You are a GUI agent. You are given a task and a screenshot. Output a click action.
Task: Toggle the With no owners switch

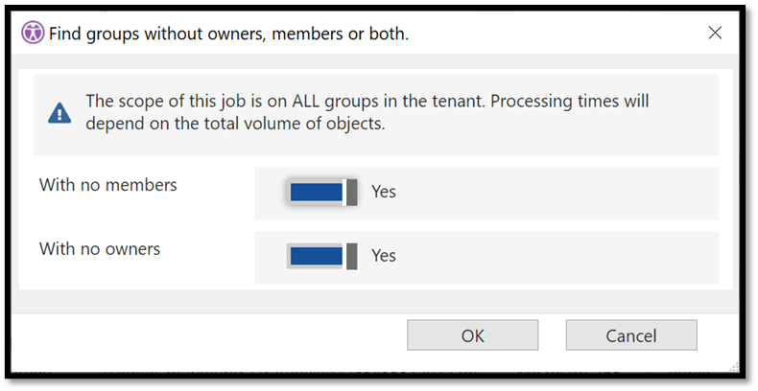[322, 256]
